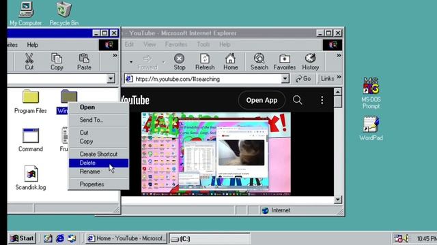
Task: Choose Copy from the context menu
Action: coord(98,142)
